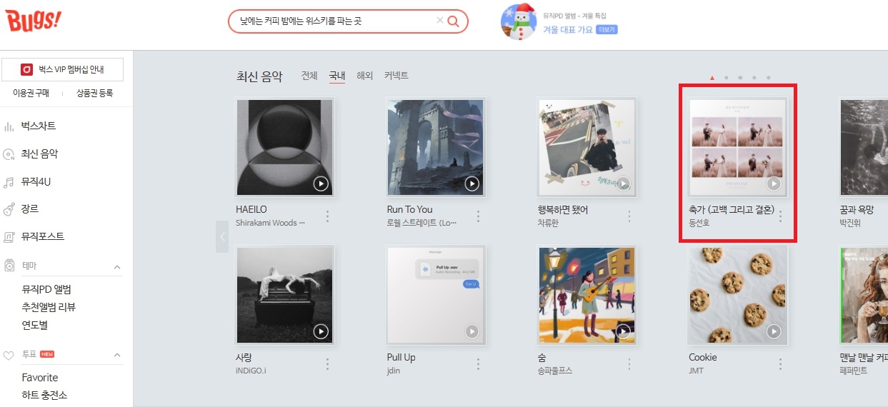Viewport: 888px width, 407px height.
Task: Open Favorite in the sidebar
Action: pos(40,378)
